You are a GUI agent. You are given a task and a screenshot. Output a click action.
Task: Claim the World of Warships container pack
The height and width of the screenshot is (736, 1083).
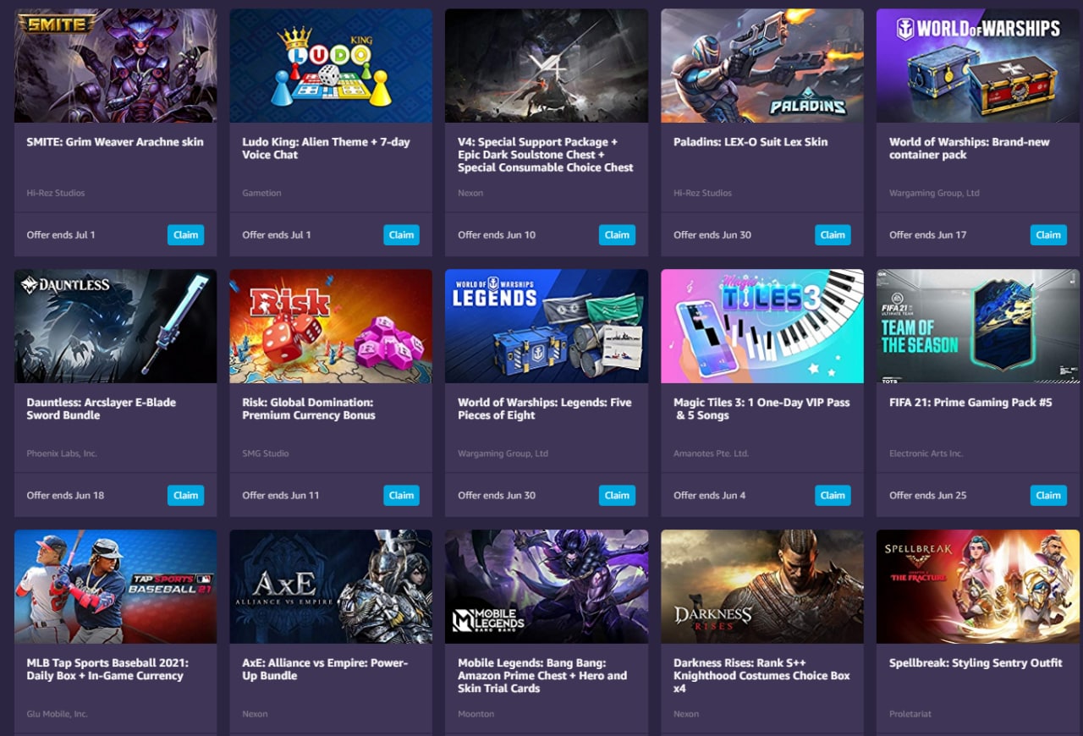point(1048,235)
